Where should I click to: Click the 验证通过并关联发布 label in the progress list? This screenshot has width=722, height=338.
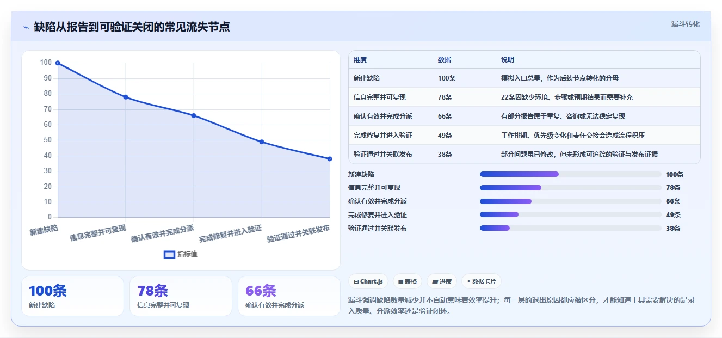pos(378,229)
